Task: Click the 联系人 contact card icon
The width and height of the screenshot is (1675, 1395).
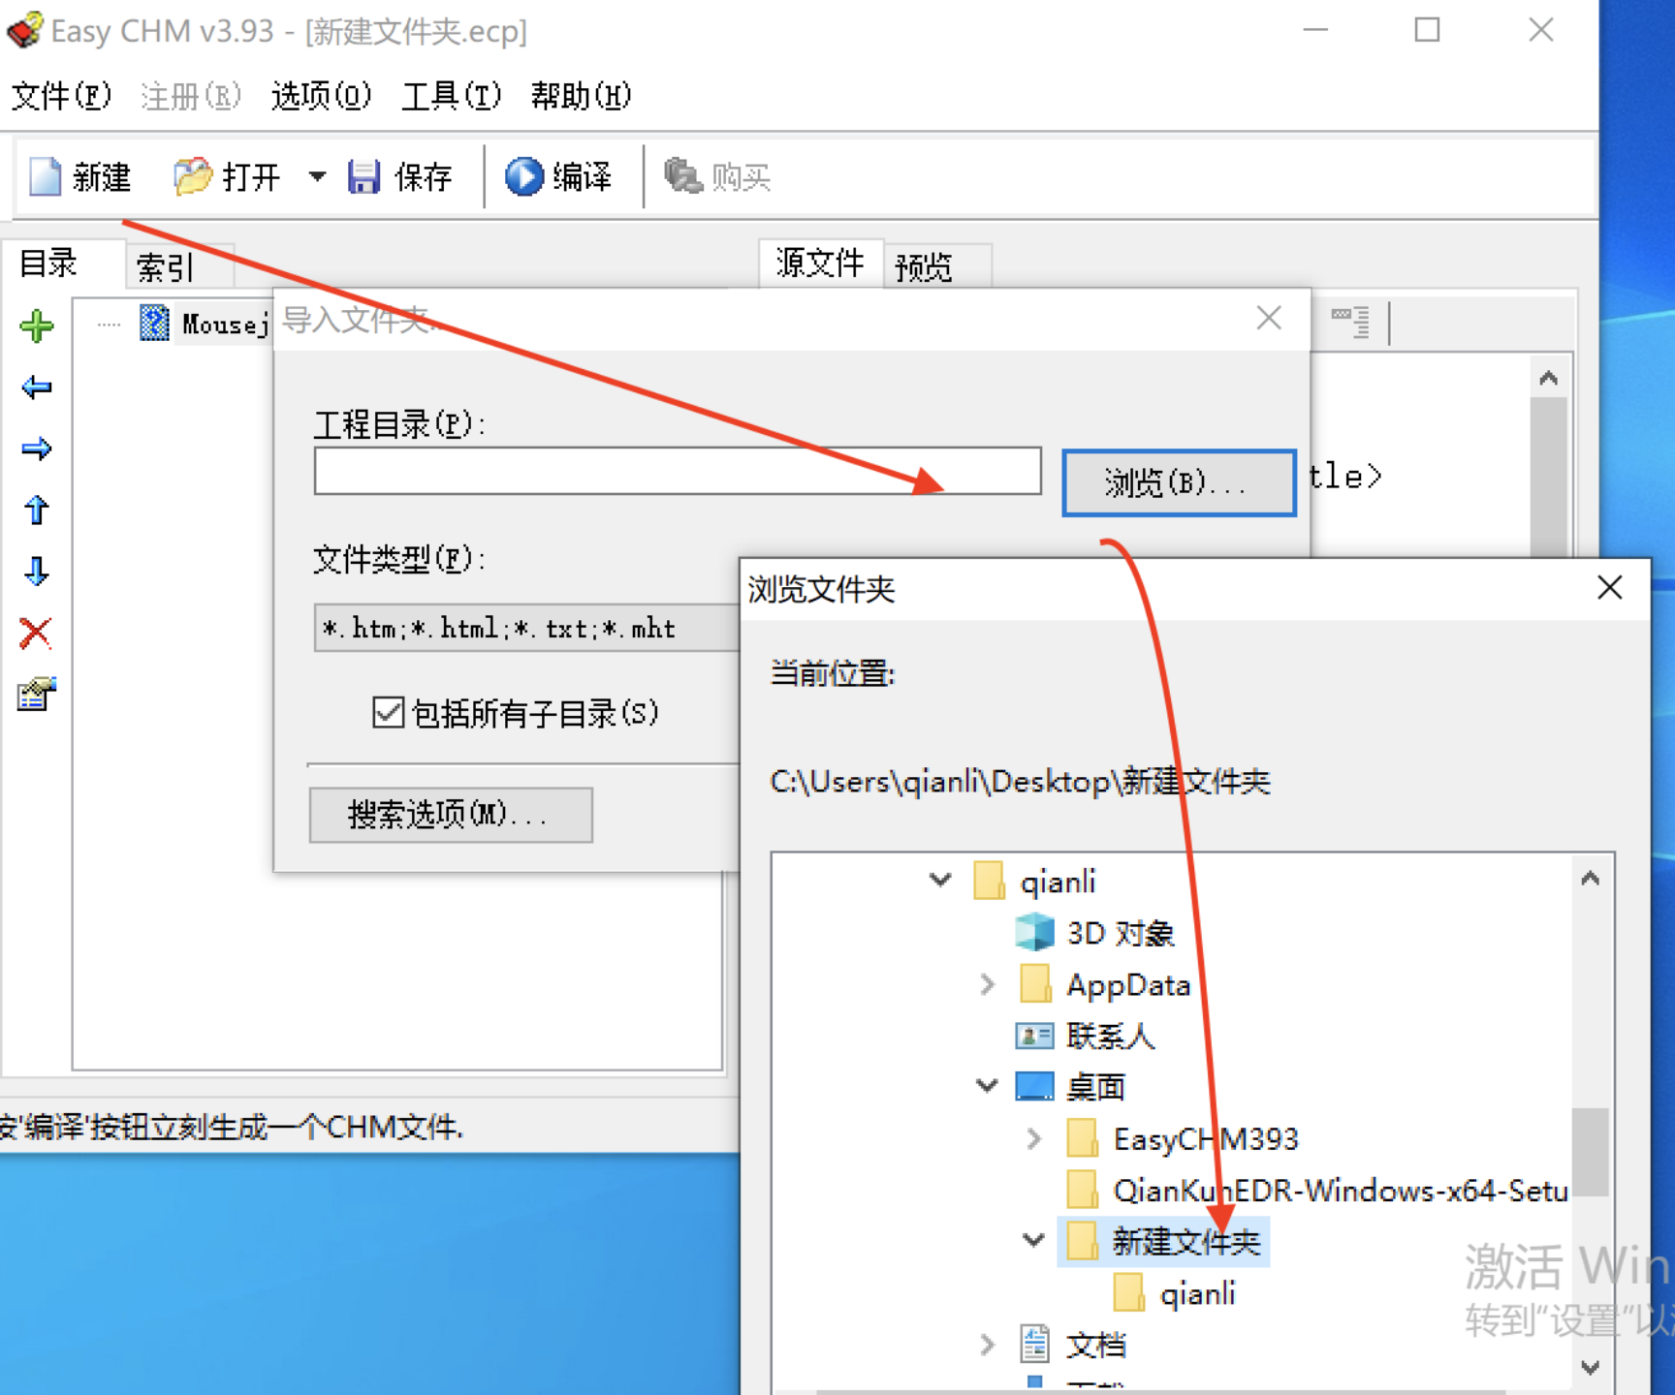Action: [1034, 1037]
